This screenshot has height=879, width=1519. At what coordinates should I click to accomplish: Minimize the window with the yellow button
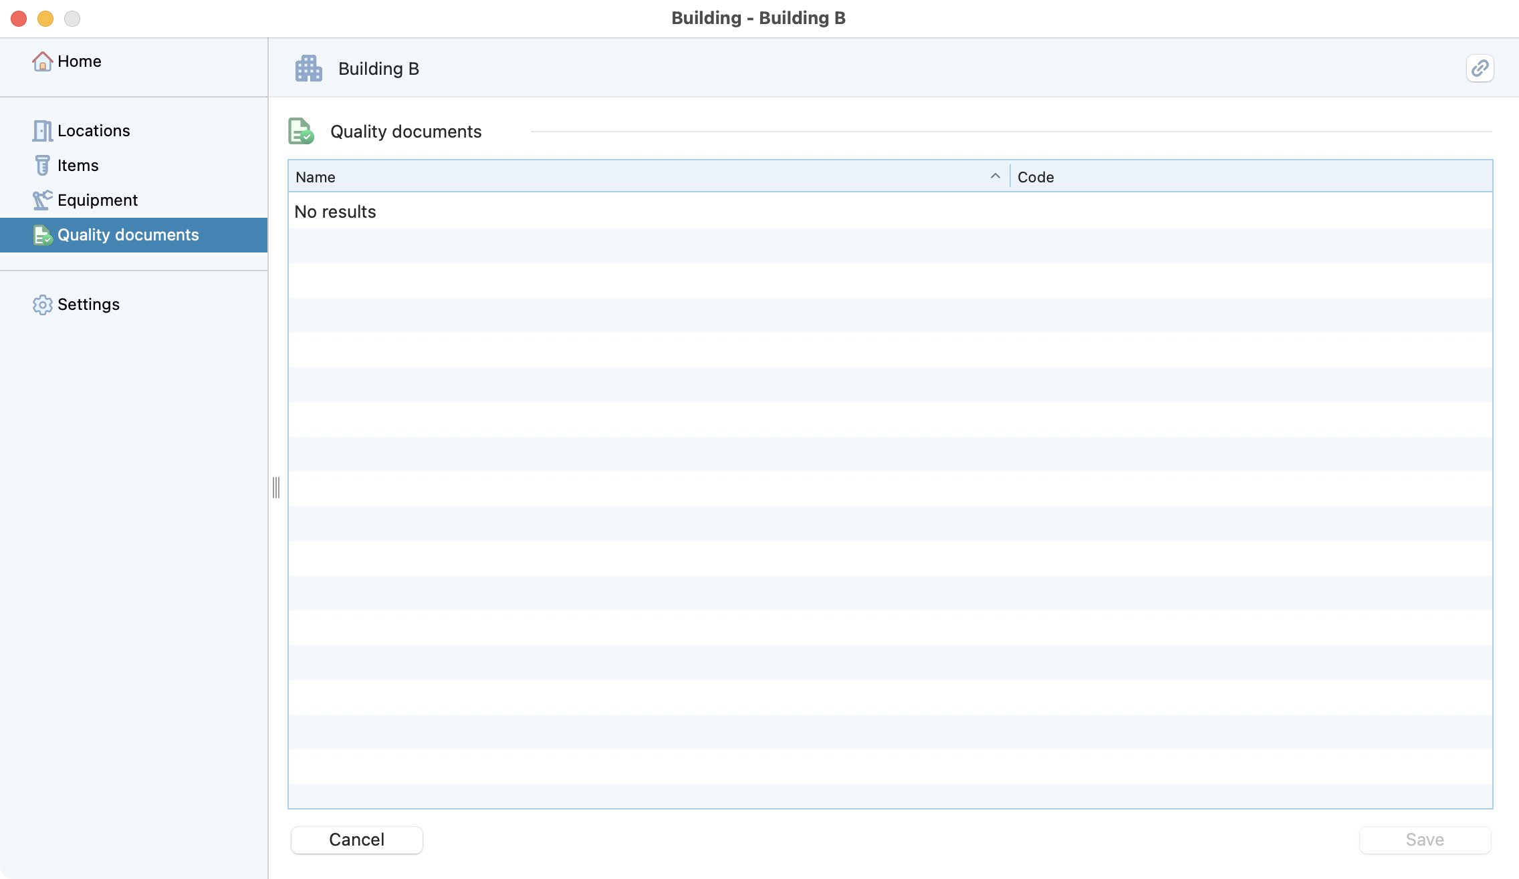click(45, 19)
